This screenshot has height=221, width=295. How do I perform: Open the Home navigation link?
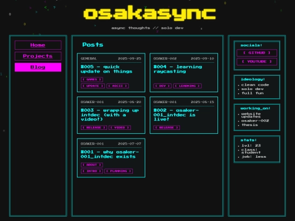(38, 45)
